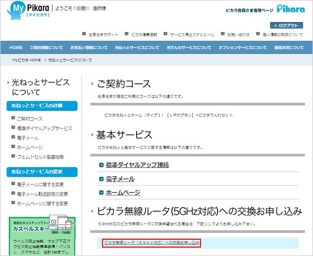Click bullet icon beside サービス停止スケジュール
This screenshot has height=256, width=313.
pos(165,34)
